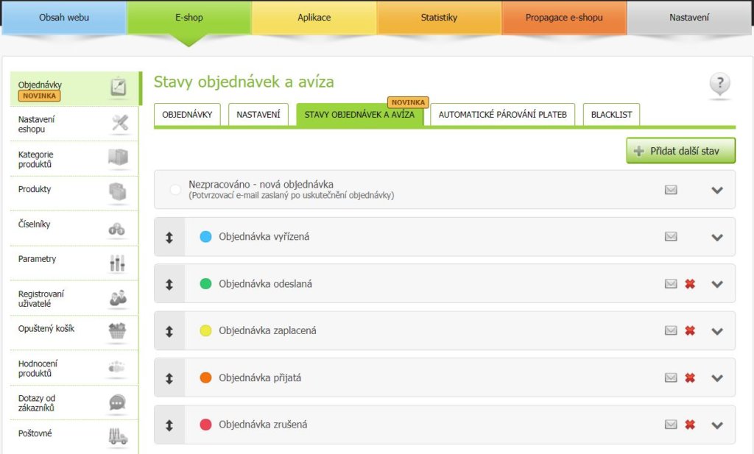Click the blue color dot of Objednávka vyřízená
This screenshot has height=454, width=754.
pyautogui.click(x=205, y=236)
